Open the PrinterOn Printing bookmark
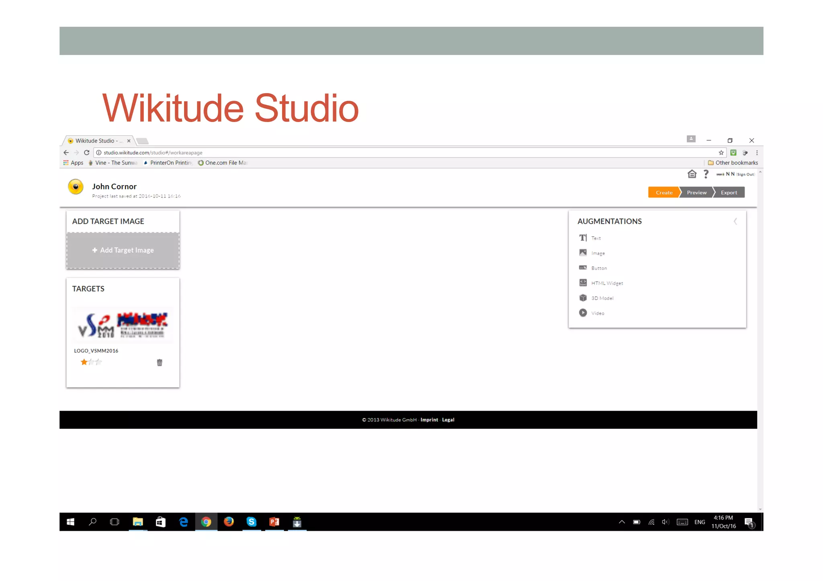Screen dimensions: 823x581 pyautogui.click(x=168, y=163)
